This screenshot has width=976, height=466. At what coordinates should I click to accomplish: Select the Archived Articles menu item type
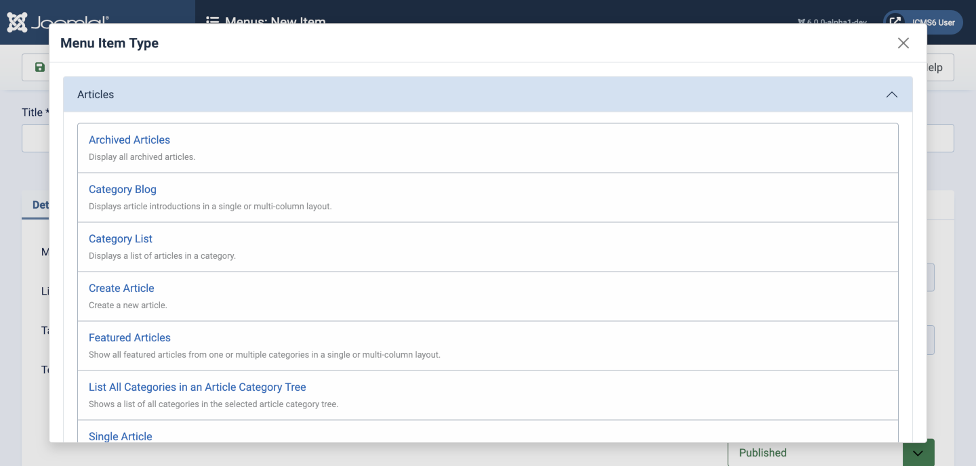pyautogui.click(x=129, y=140)
